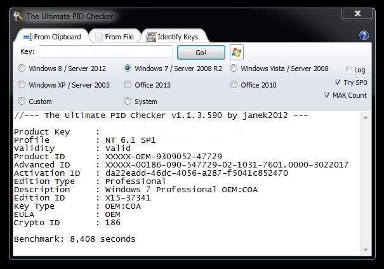The image size is (384, 269).
Task: Click the keys app icon in title bar
Action: pyautogui.click(x=18, y=16)
